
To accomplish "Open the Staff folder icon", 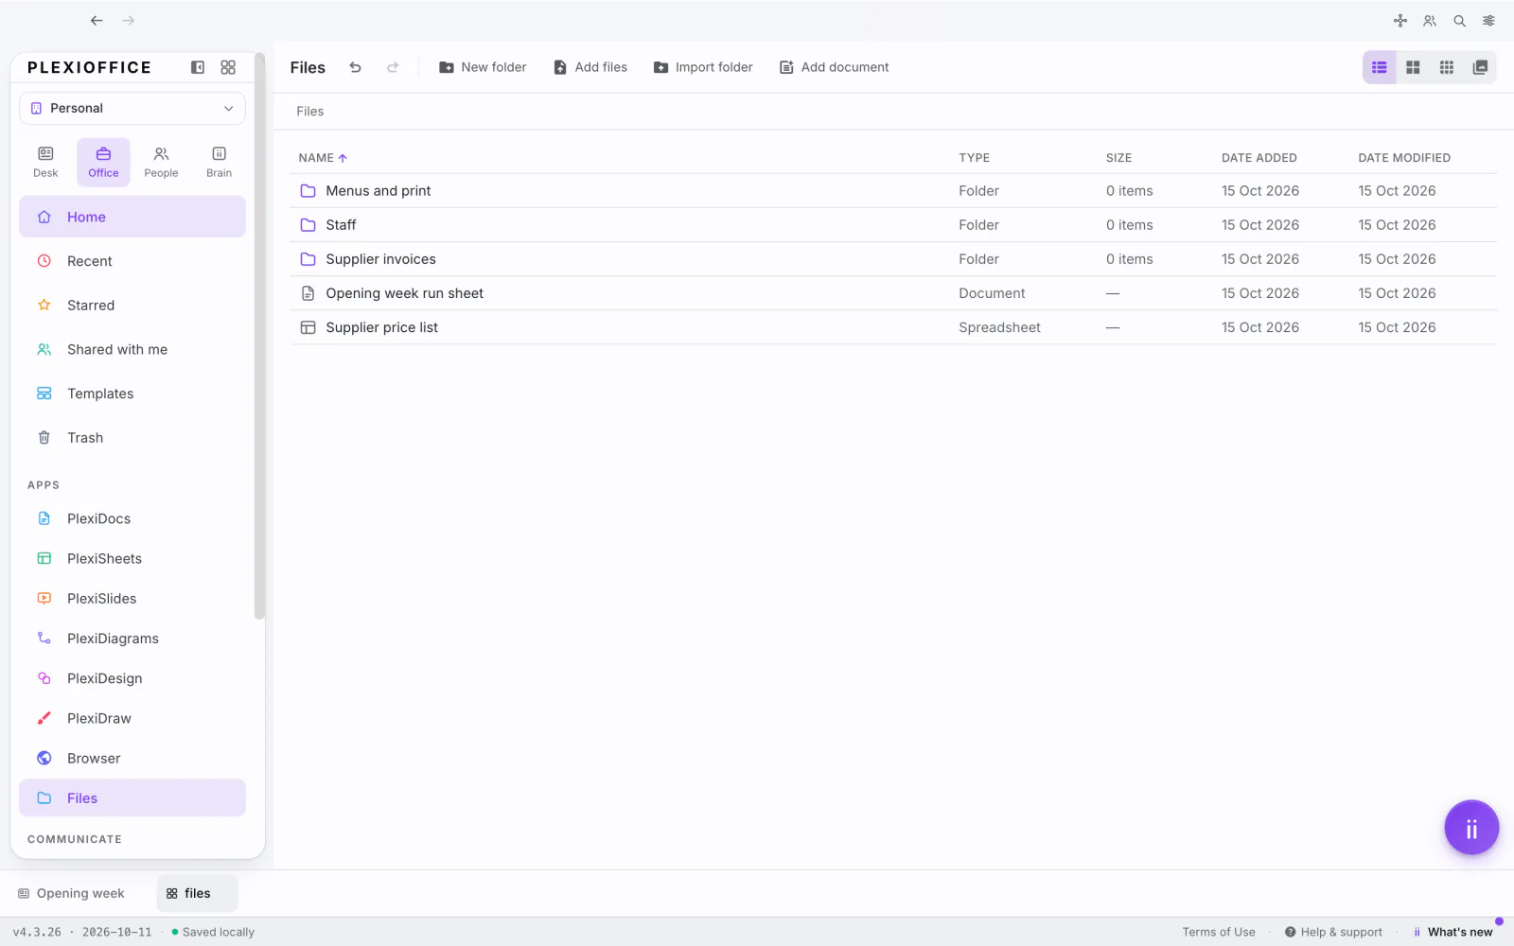I will (308, 225).
